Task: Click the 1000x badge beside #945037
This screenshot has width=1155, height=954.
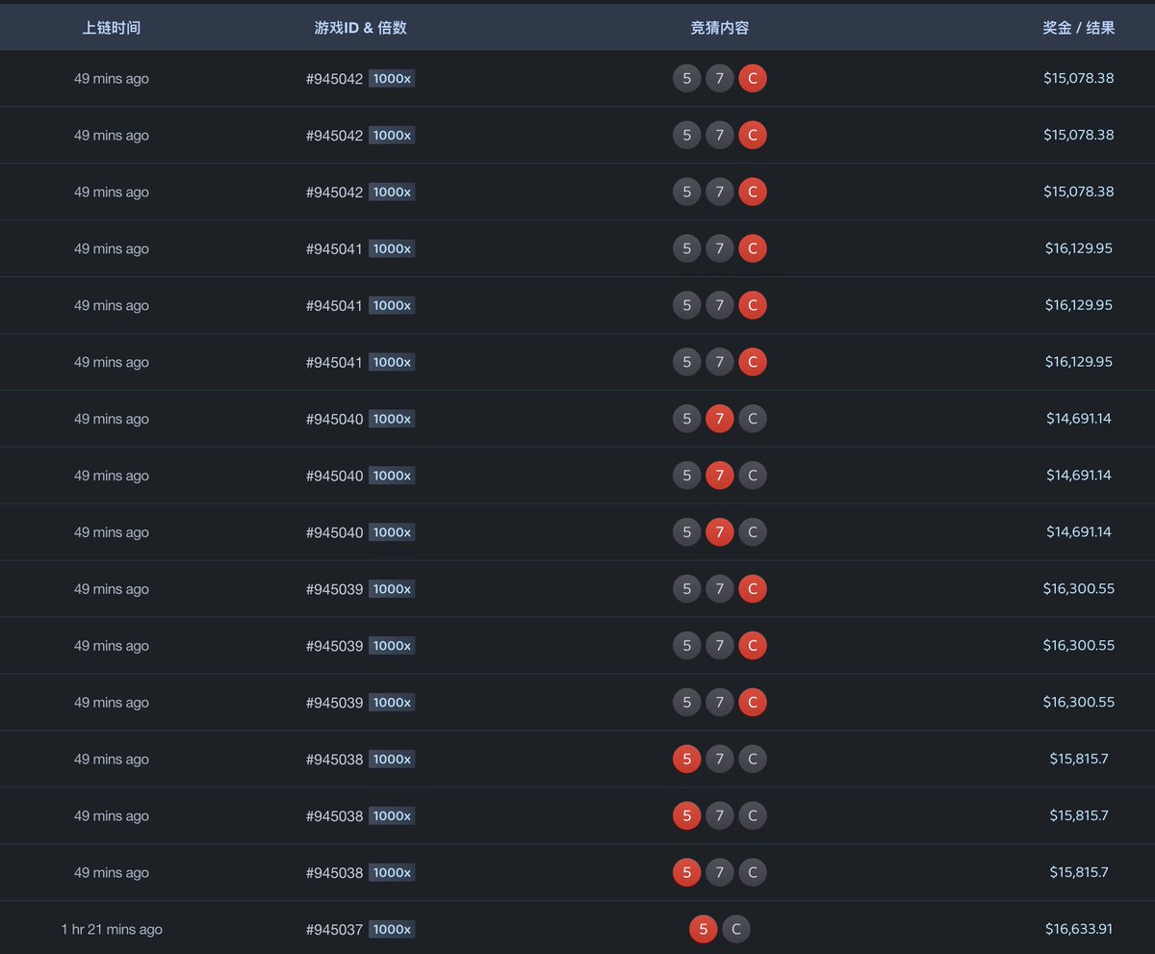Action: point(392,929)
